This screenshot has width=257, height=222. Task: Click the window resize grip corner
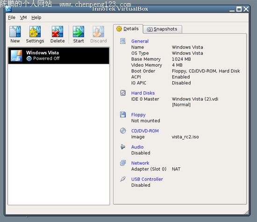pyautogui.click(x=246, y=213)
